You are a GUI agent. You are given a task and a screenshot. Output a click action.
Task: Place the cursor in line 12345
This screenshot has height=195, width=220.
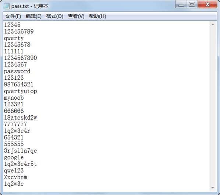12,25
